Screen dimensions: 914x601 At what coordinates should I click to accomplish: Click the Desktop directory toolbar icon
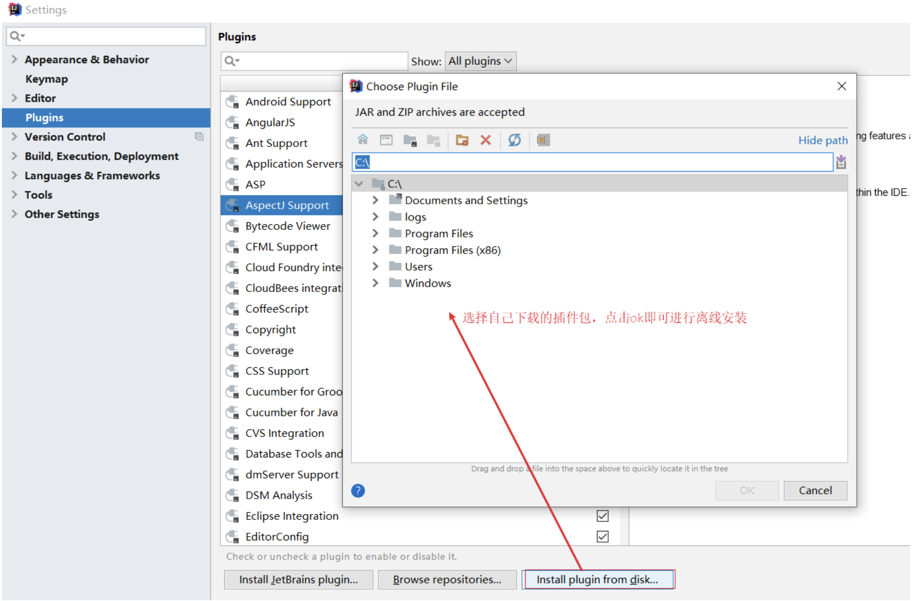[x=387, y=140]
